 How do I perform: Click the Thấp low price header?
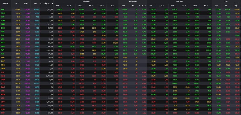(x=235, y=6)
